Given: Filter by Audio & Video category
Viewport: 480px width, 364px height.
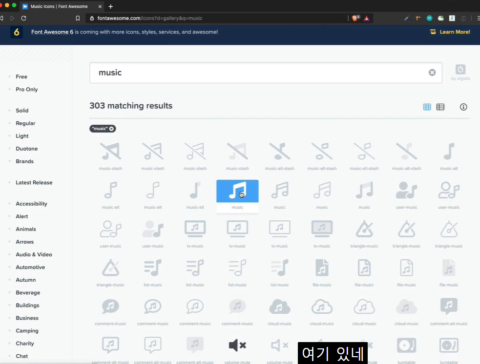Looking at the screenshot, I should pos(34,254).
